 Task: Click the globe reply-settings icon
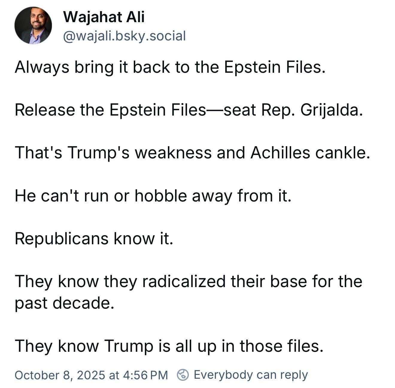(x=183, y=375)
